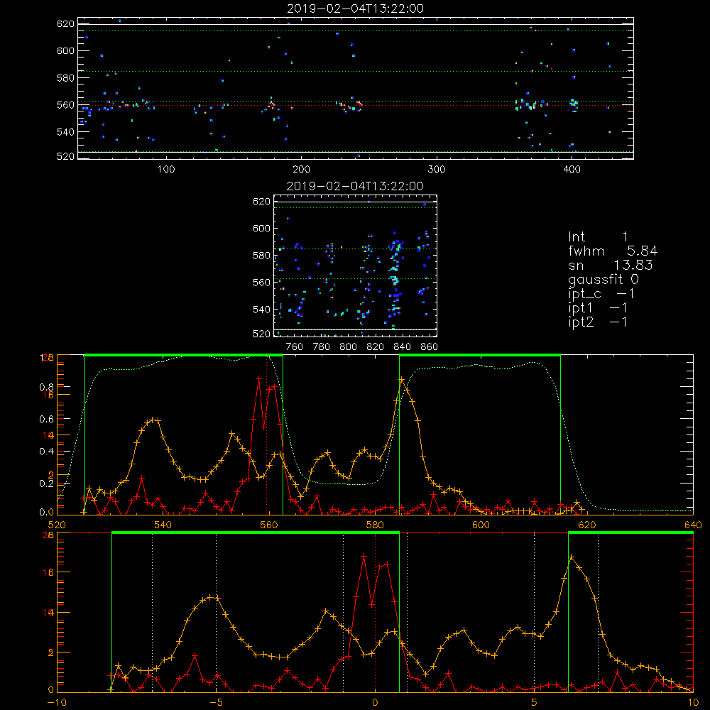Click y-axis label 0.6 on spectrum plot
The height and width of the screenshot is (710, 710).
(x=46, y=420)
